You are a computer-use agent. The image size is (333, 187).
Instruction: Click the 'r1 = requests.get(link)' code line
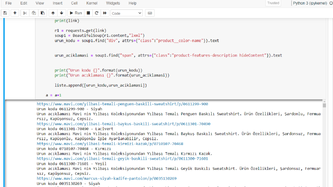(80, 31)
